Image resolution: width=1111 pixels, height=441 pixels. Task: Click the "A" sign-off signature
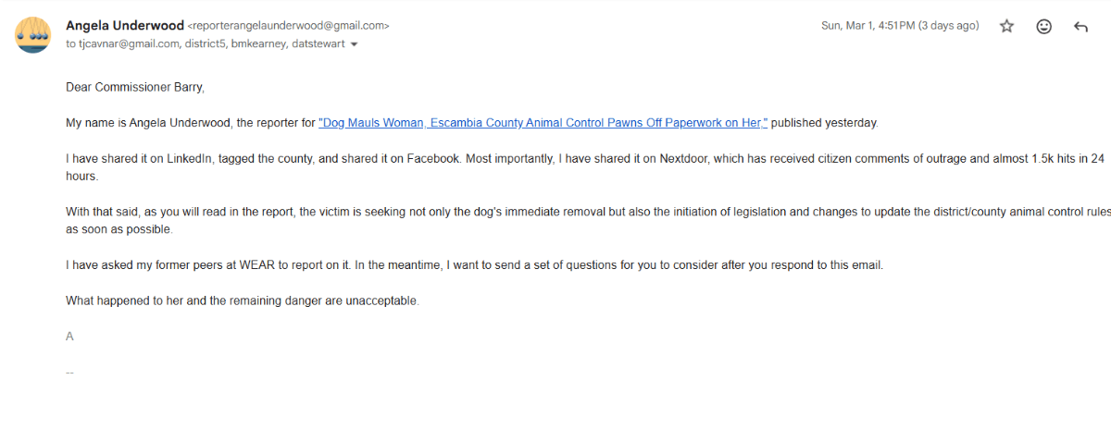point(69,337)
